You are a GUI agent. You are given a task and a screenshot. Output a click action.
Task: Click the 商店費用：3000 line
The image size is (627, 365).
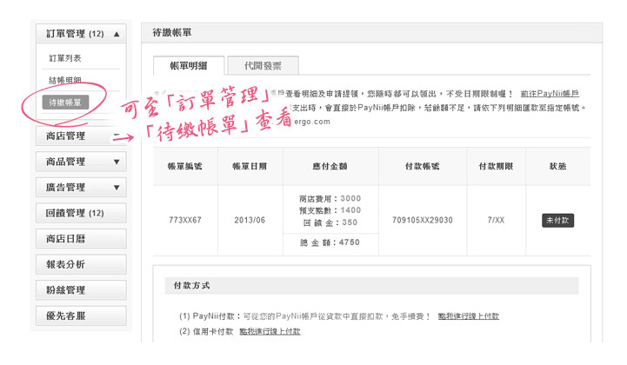tap(330, 199)
